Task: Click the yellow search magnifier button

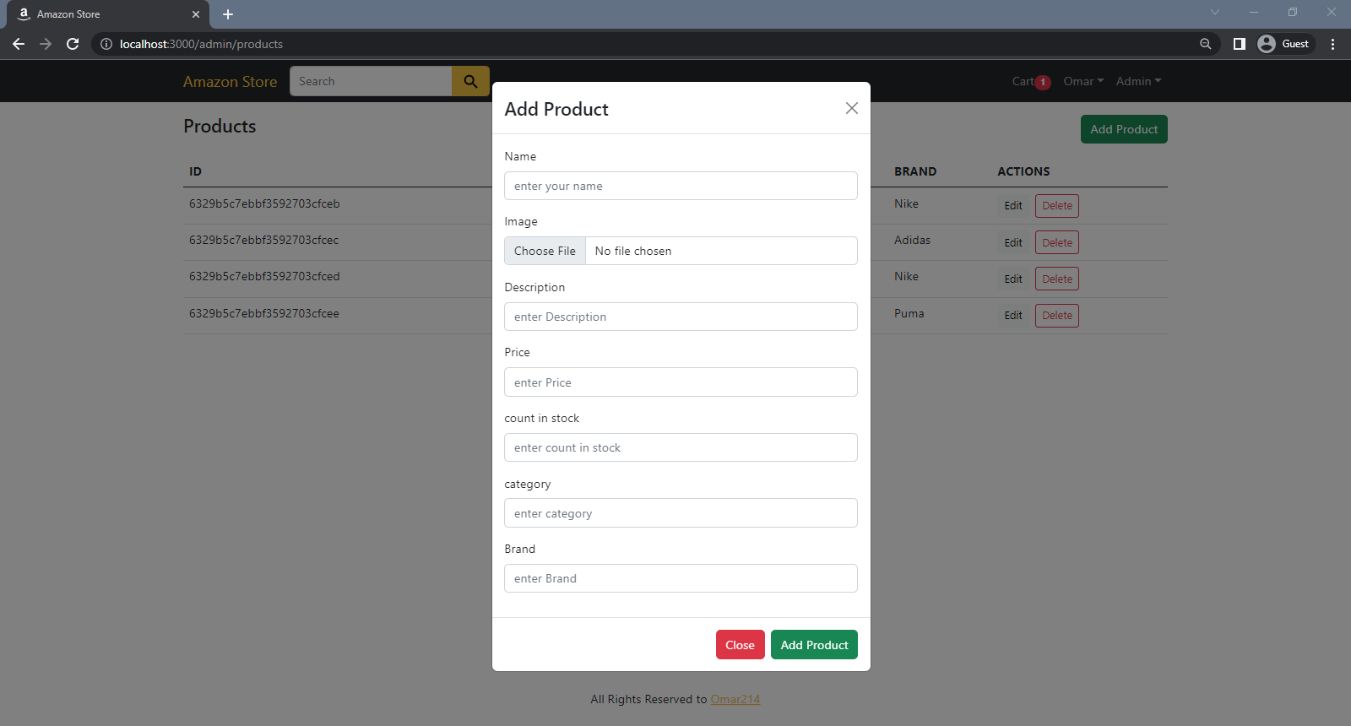Action: coord(470,81)
